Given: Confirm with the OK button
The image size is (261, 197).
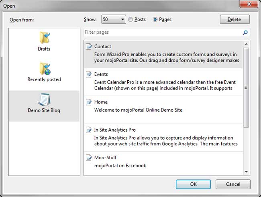Looking at the screenshot, I should tap(193, 184).
